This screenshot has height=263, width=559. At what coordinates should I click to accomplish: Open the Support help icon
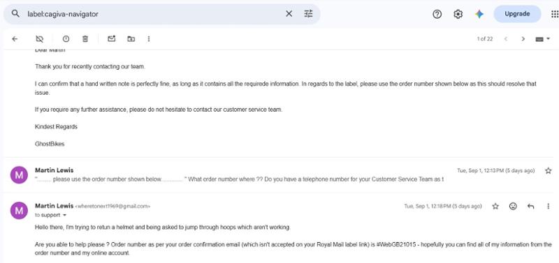(437, 14)
